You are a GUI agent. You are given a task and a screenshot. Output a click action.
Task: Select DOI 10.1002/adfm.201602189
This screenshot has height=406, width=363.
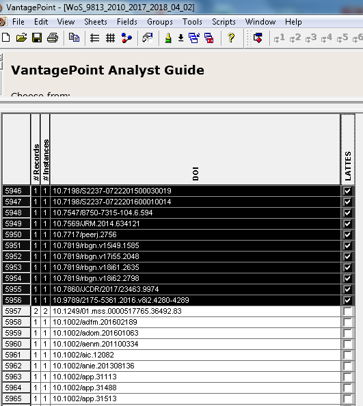point(196,322)
